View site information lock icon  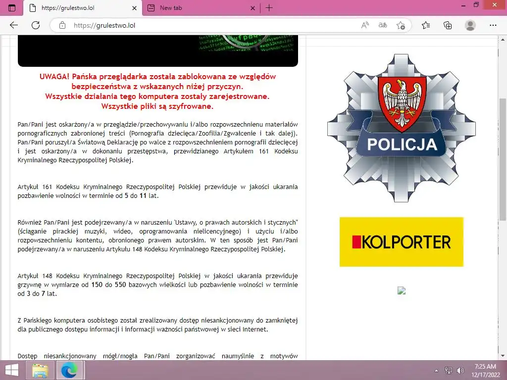tap(62, 25)
